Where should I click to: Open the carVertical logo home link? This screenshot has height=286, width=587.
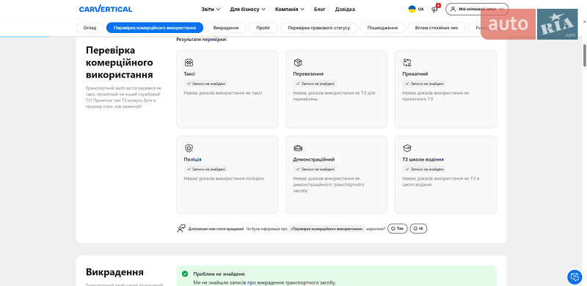[106, 9]
